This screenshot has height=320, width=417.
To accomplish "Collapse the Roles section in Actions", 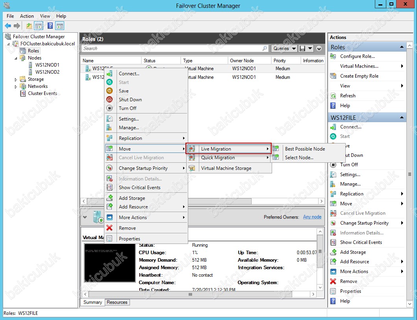I will coord(402,47).
